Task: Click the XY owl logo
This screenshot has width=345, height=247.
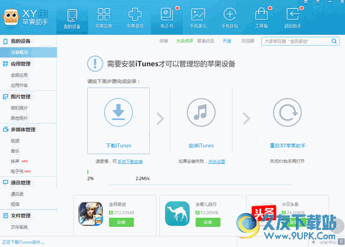Action: [11, 17]
